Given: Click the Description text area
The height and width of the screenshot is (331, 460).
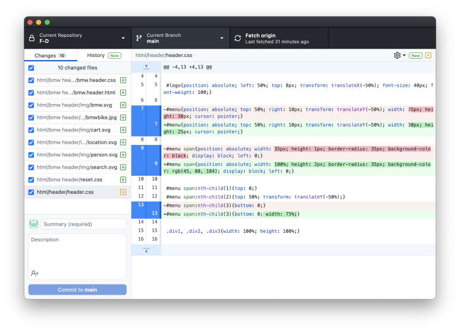Looking at the screenshot, I should coord(77,257).
